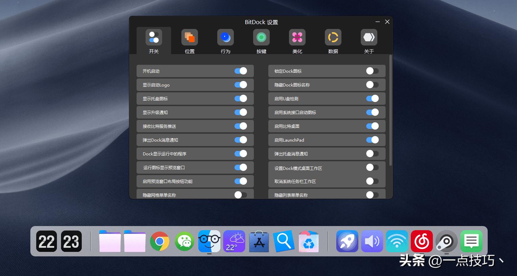The width and height of the screenshot is (517, 276).
Task: Switch to the 美化 tab
Action: 297,41
